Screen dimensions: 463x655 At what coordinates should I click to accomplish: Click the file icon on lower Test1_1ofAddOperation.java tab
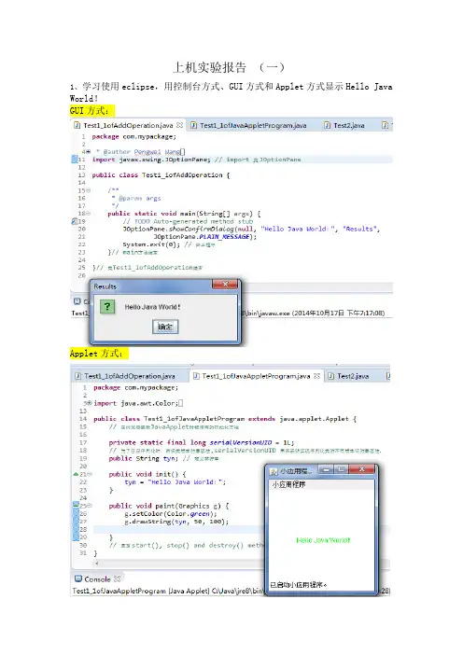pos(77,376)
